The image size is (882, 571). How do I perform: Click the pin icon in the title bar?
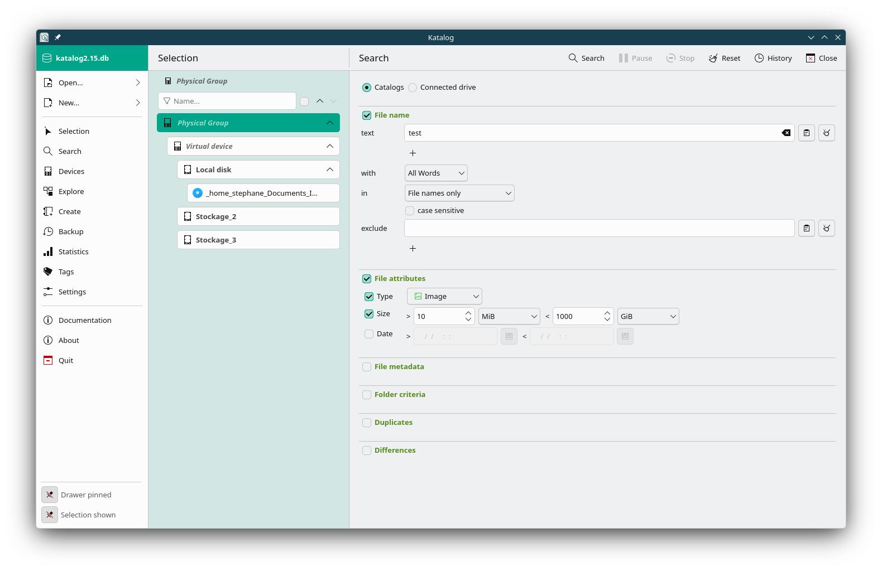click(x=57, y=37)
